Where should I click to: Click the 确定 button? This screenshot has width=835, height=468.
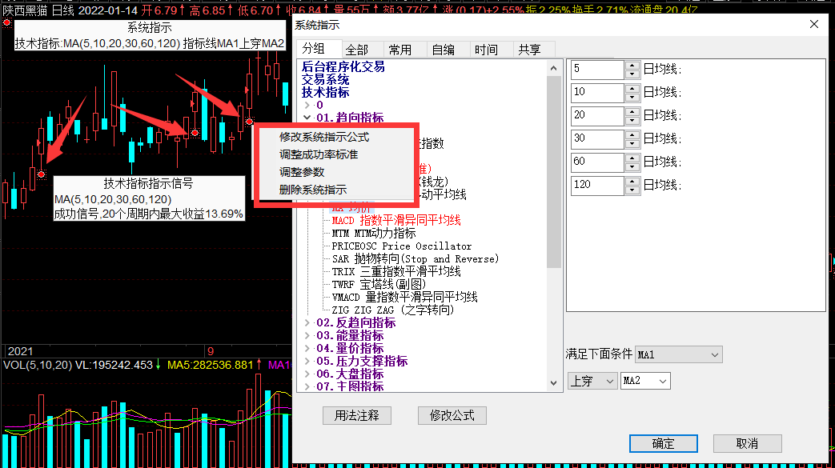pyautogui.click(x=664, y=443)
